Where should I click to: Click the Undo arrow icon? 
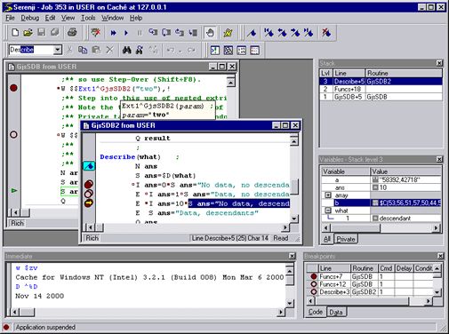point(171,51)
